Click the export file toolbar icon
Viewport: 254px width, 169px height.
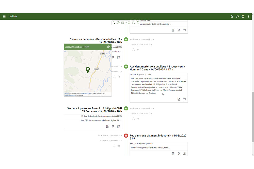point(138,23)
